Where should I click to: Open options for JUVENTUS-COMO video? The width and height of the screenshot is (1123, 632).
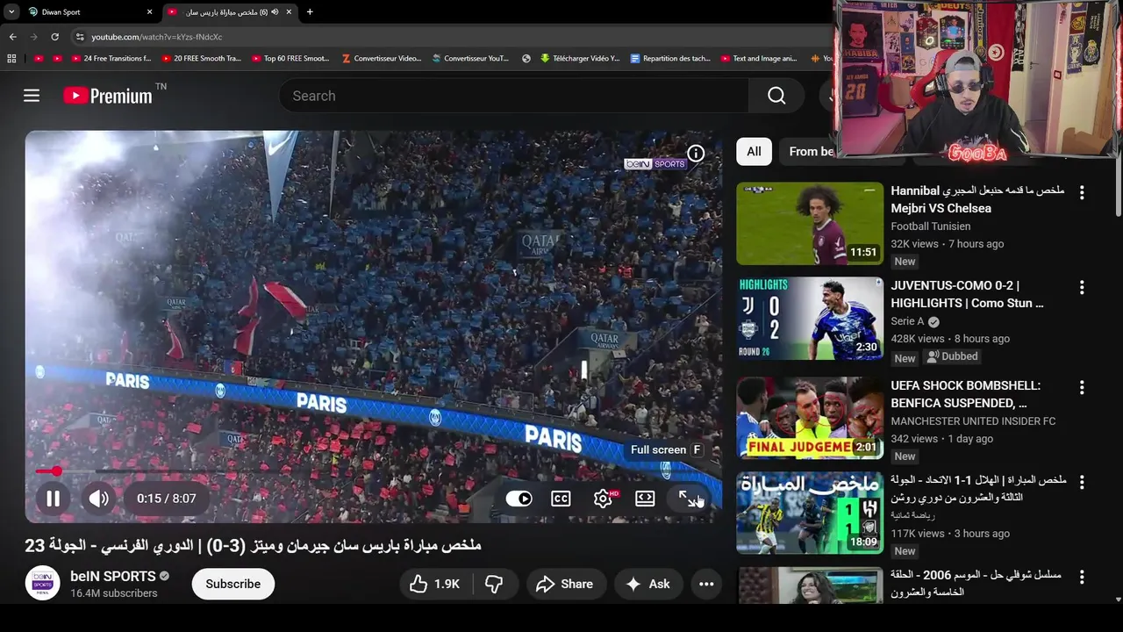[1082, 287]
